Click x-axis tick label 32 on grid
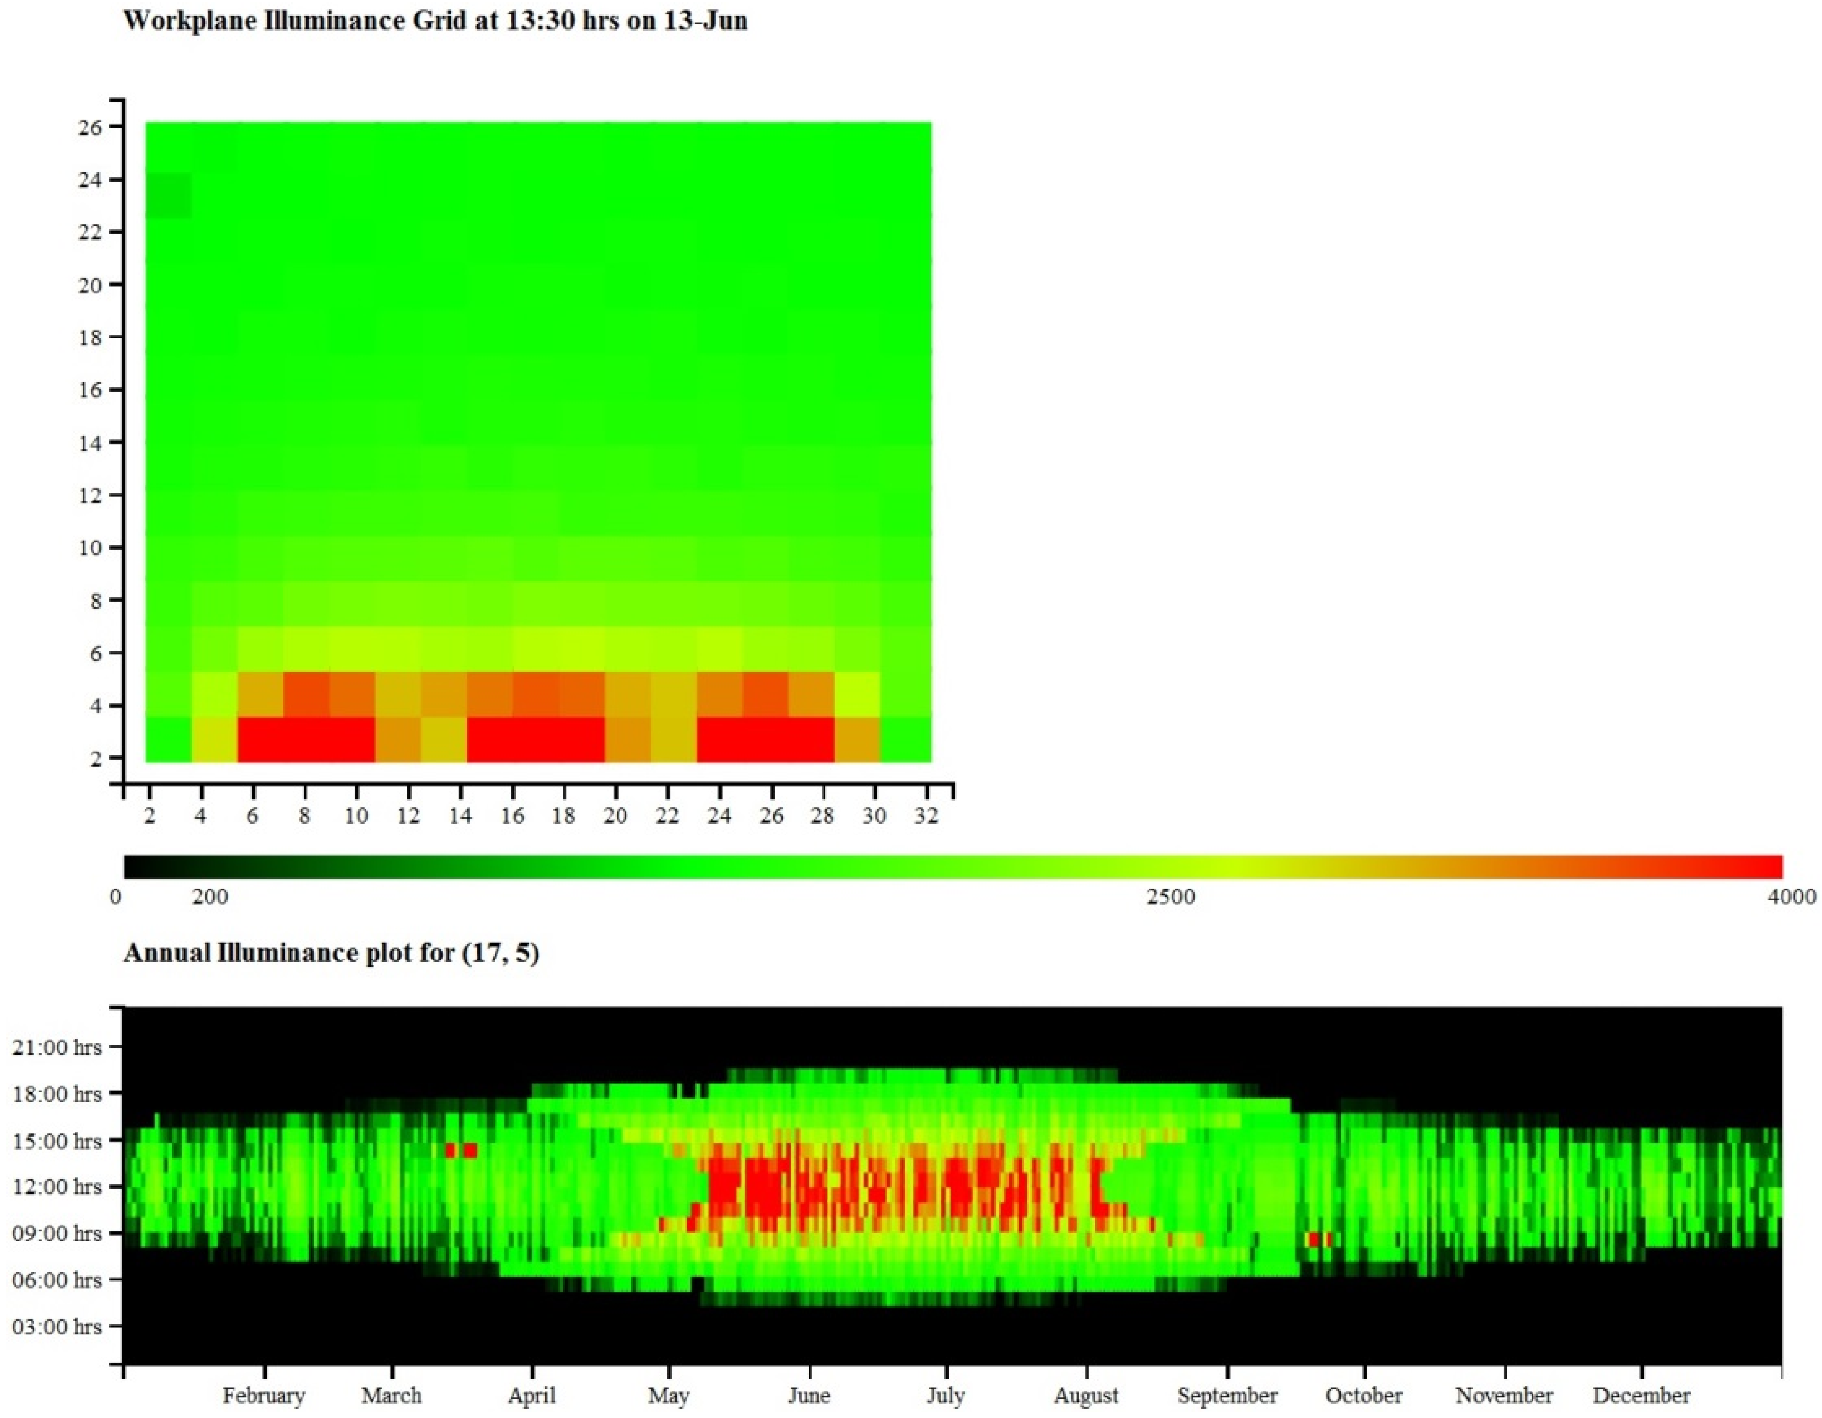This screenshot has height=1418, width=1822. 926,816
